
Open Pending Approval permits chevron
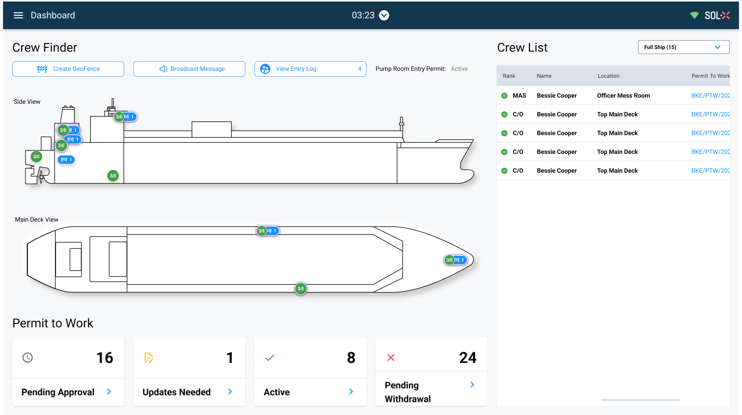coord(109,392)
